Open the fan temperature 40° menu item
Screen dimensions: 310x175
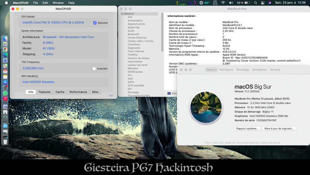204,3
